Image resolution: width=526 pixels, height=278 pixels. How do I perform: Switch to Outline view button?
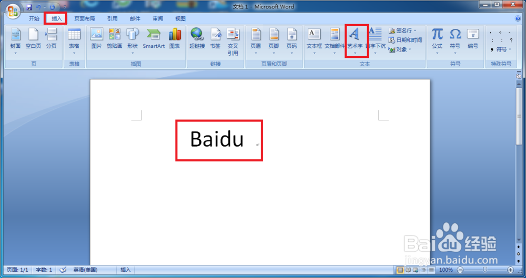click(423, 270)
